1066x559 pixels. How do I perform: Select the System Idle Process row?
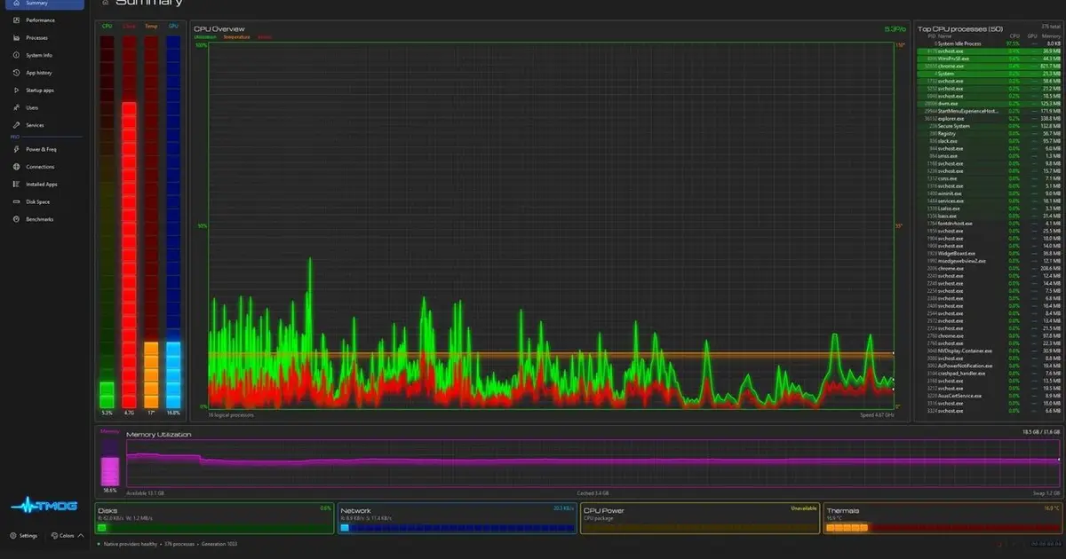click(x=990, y=43)
